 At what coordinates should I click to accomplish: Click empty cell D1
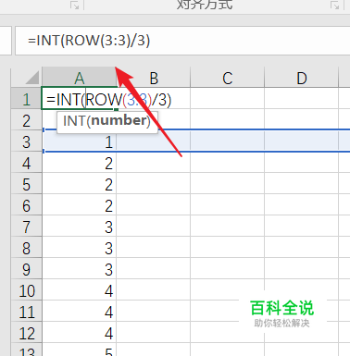(x=302, y=98)
